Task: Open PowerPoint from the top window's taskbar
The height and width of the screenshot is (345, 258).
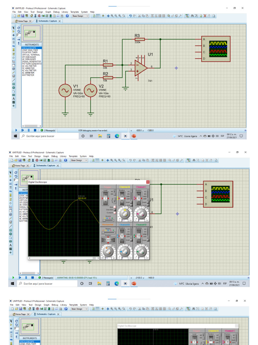Action: [x=133, y=136]
